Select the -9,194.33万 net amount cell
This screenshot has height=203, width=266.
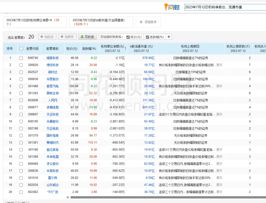click(117, 72)
